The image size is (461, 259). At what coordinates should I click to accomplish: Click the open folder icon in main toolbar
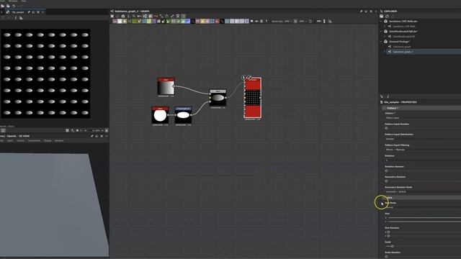2,6
